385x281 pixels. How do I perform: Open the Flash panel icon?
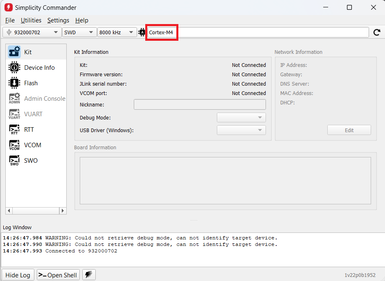click(x=14, y=83)
